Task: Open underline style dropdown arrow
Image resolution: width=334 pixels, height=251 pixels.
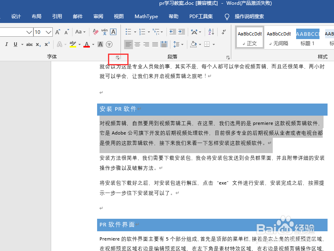Action: (x=22, y=45)
